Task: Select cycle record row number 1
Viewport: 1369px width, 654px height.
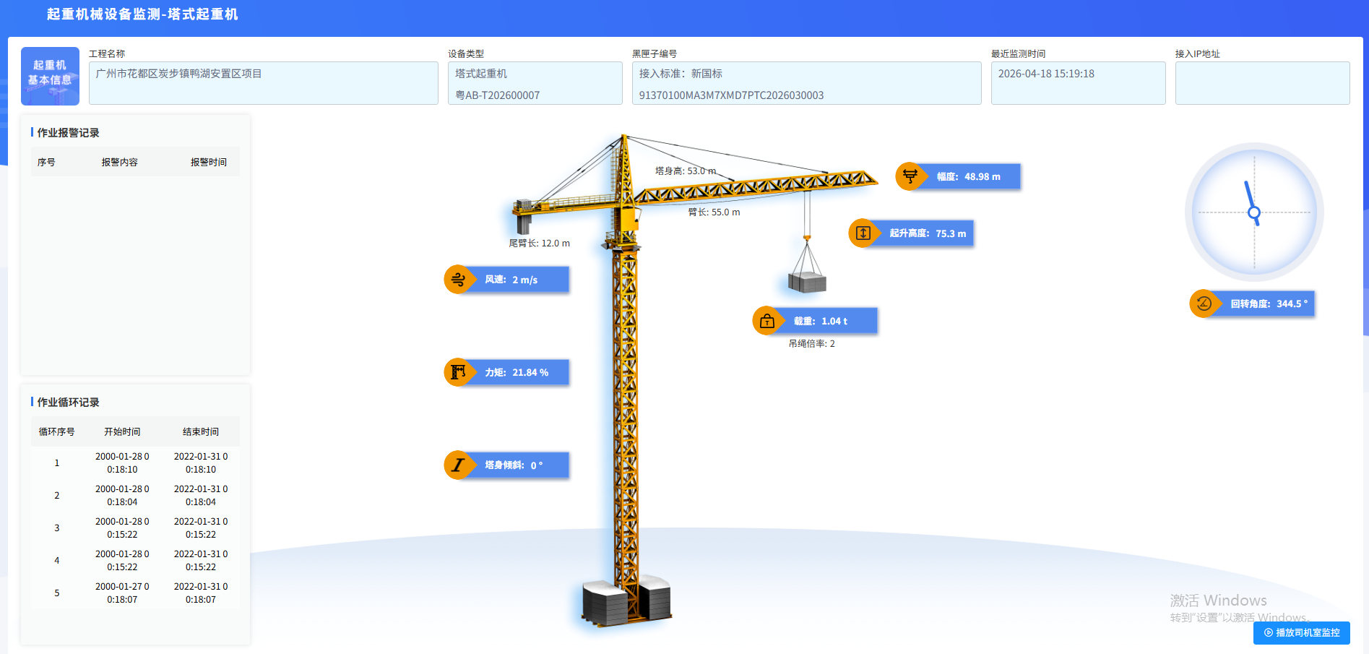Action: pyautogui.click(x=135, y=462)
